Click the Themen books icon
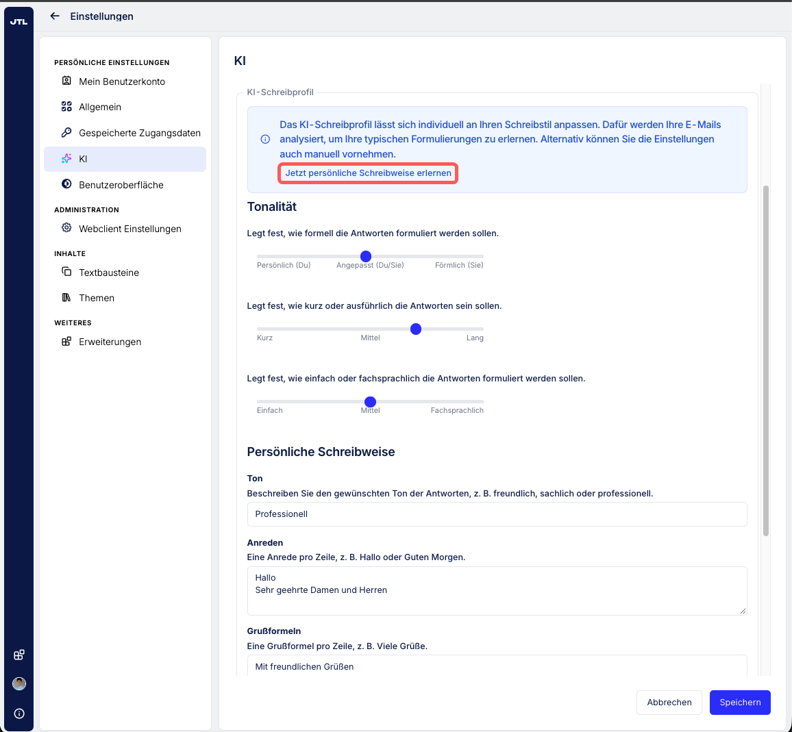Viewport: 792px width, 732px height. 66,297
